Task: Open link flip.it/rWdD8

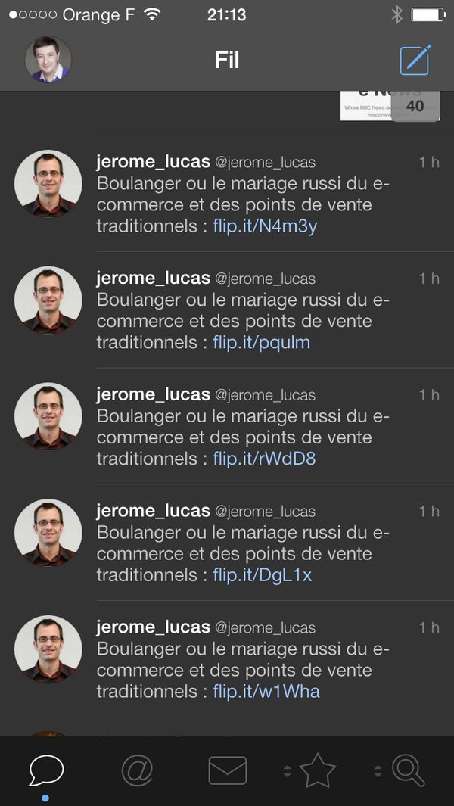Action: point(264,459)
